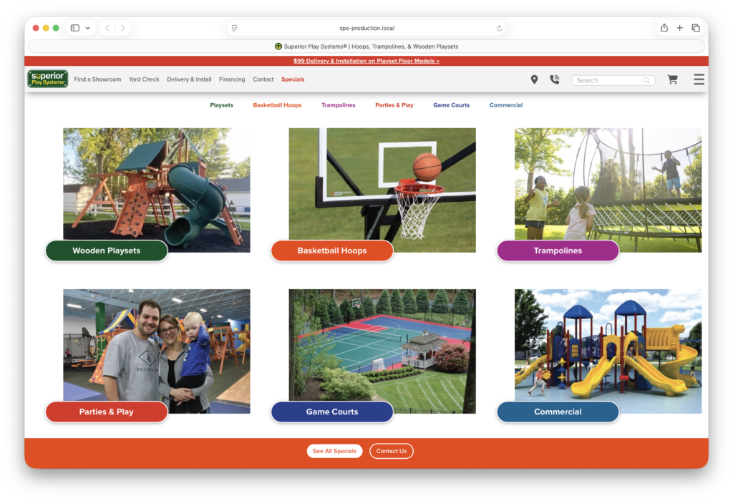This screenshot has height=501, width=733.
Task: Open the $99 Delivery & Installation link
Action: click(366, 61)
